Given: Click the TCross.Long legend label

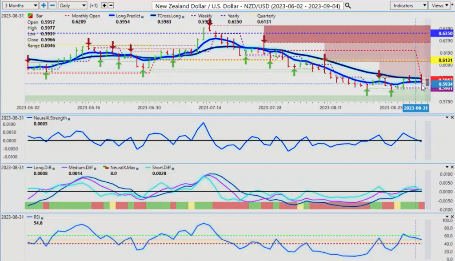Looking at the screenshot, I should click(169, 16).
